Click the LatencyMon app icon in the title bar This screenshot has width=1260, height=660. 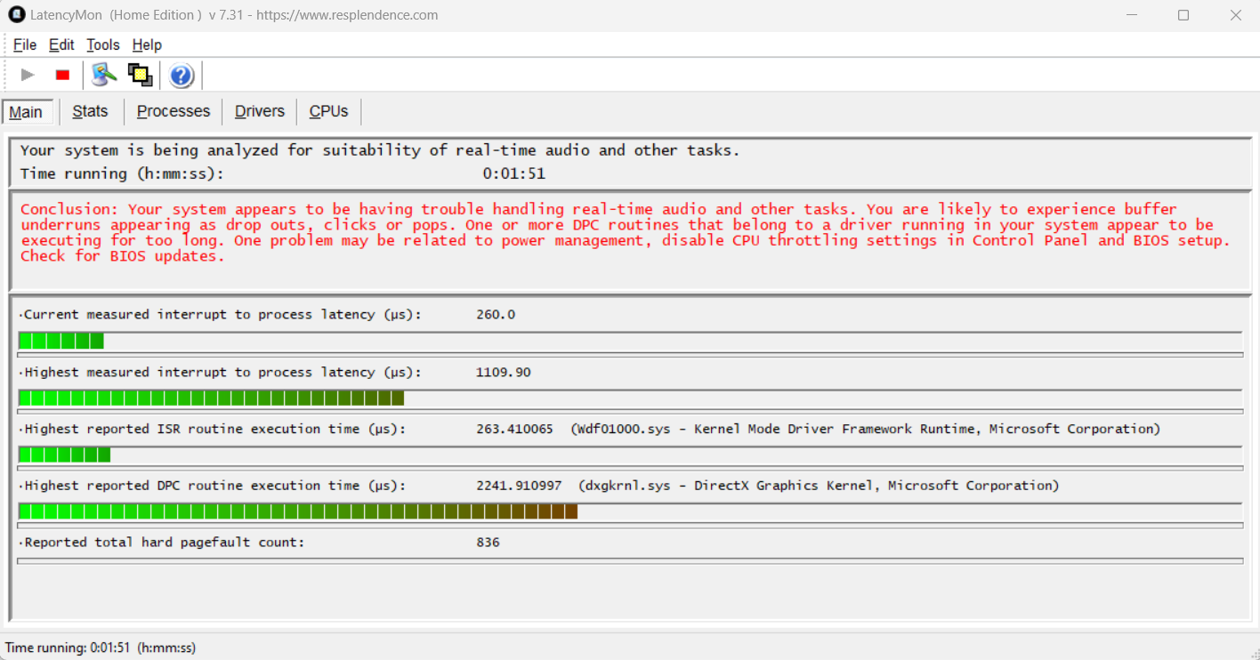[x=16, y=15]
